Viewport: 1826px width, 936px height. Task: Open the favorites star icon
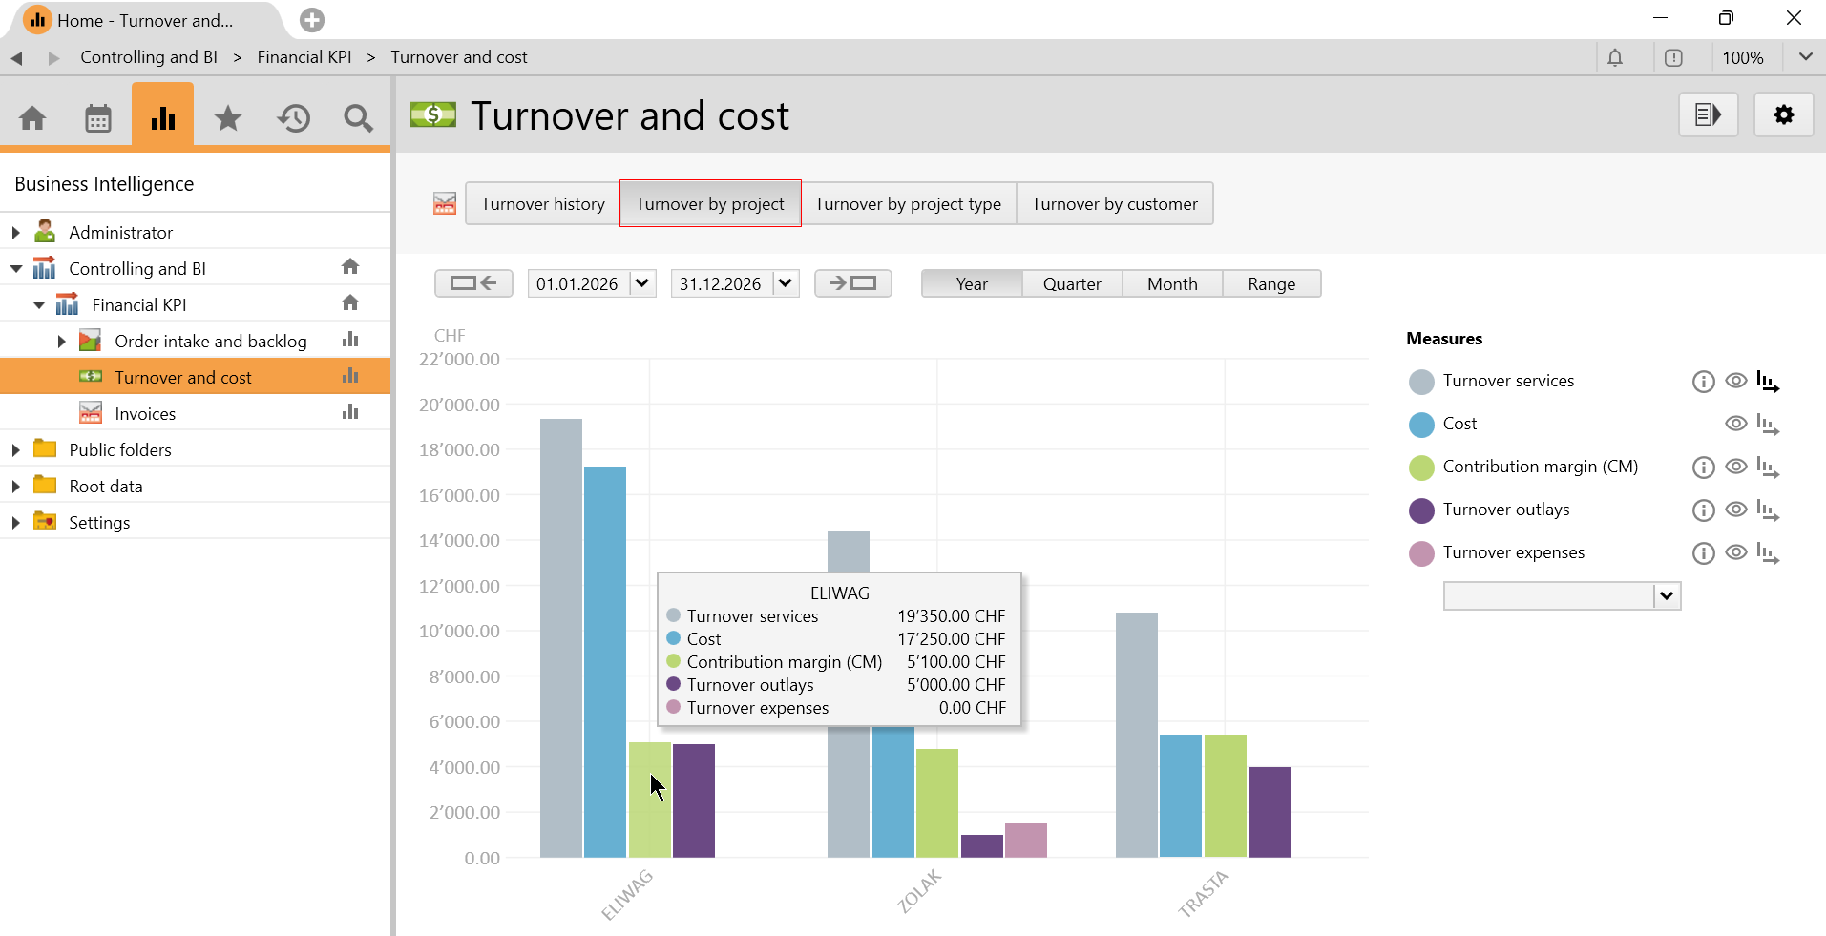[228, 118]
